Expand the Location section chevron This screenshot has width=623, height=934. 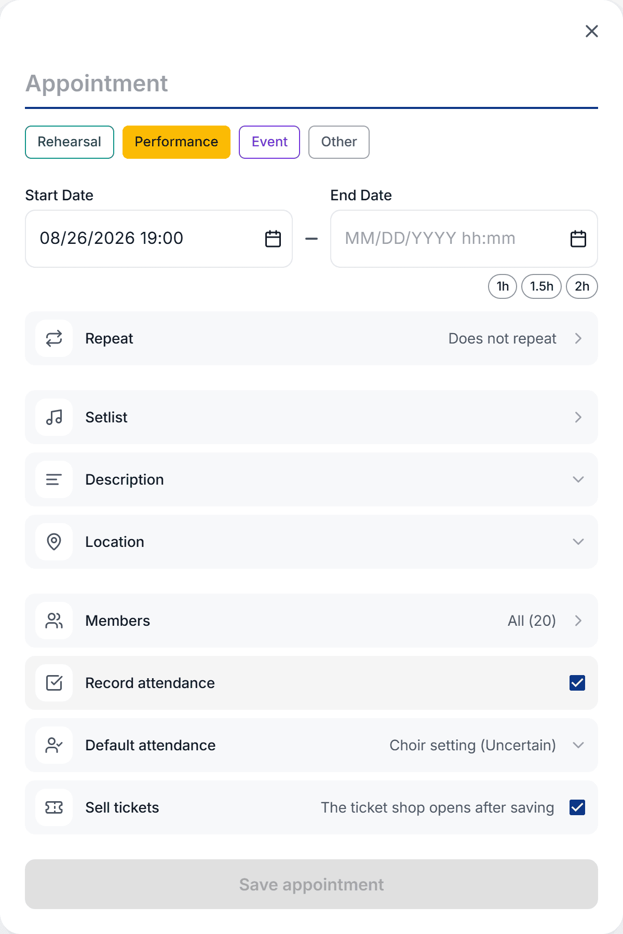(578, 542)
